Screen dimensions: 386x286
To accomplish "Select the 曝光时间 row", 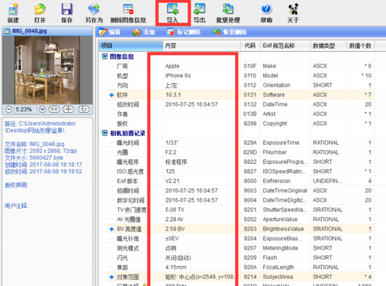I will [237, 142].
